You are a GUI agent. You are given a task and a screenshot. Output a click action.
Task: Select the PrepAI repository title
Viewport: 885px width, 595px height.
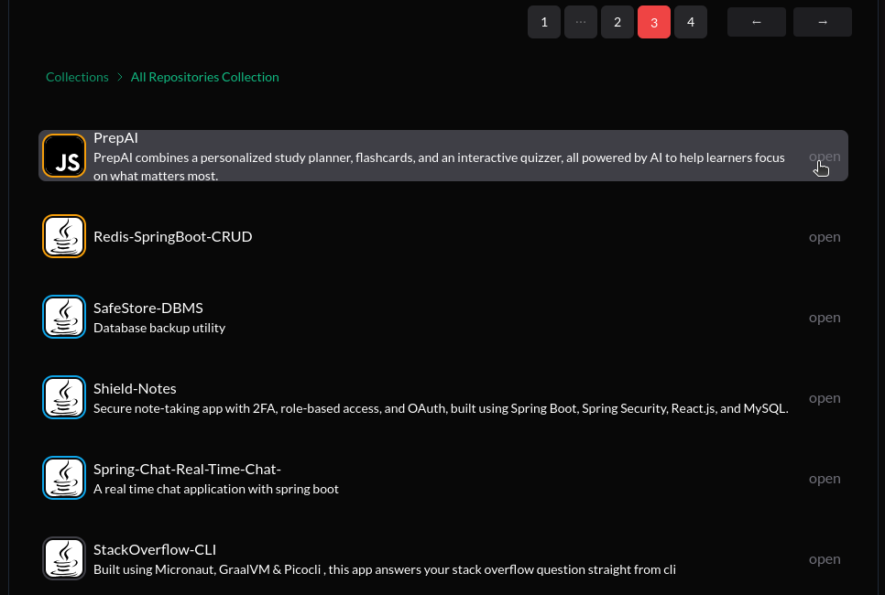coord(115,137)
